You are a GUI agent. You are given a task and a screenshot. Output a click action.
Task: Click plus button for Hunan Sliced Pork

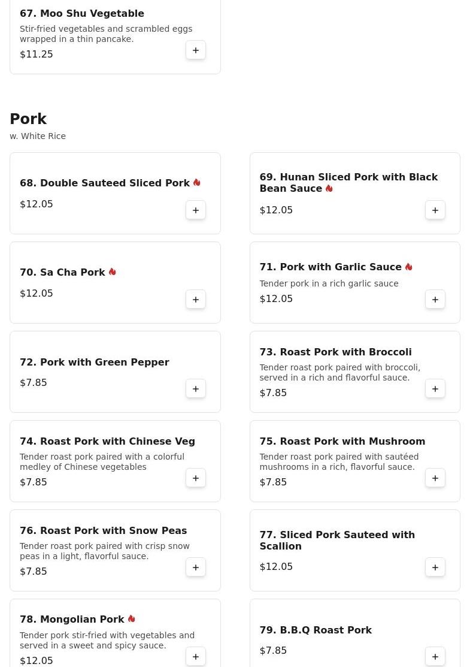tap(435, 210)
